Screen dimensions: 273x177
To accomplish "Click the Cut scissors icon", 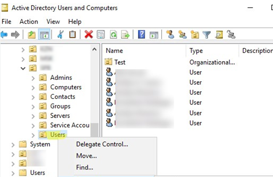I will pos(61,34).
